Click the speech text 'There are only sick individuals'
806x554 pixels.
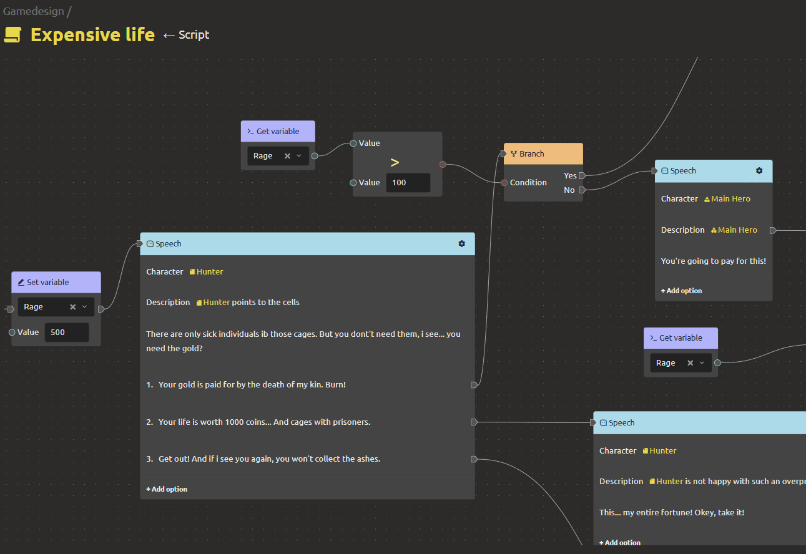303,341
